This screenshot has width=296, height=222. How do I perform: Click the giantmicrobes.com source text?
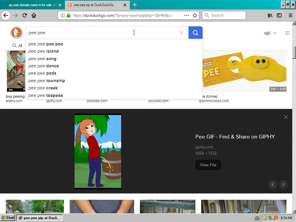click(x=214, y=101)
